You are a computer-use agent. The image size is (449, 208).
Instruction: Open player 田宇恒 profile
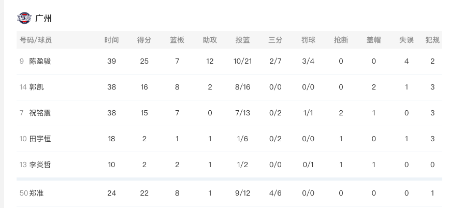40,139
